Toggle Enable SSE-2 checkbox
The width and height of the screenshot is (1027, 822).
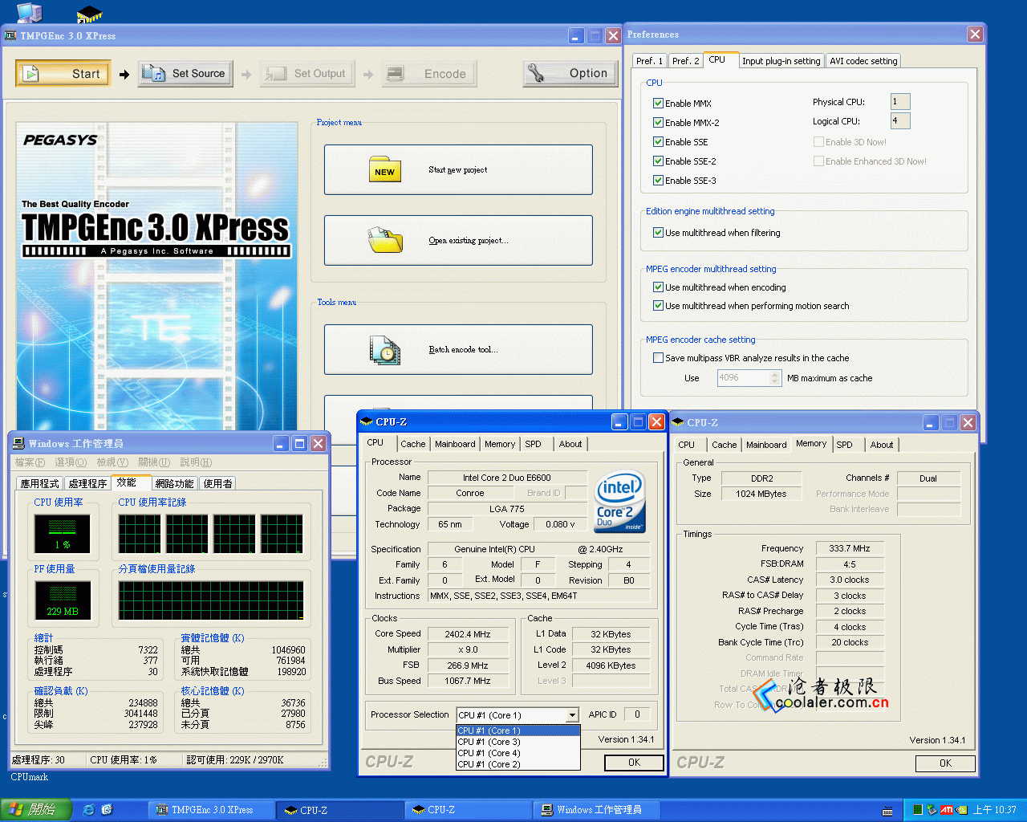tap(658, 161)
